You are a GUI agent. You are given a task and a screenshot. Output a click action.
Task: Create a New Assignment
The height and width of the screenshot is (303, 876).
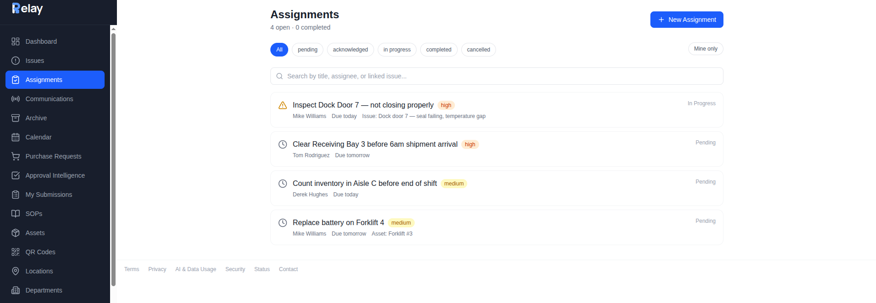click(x=686, y=20)
